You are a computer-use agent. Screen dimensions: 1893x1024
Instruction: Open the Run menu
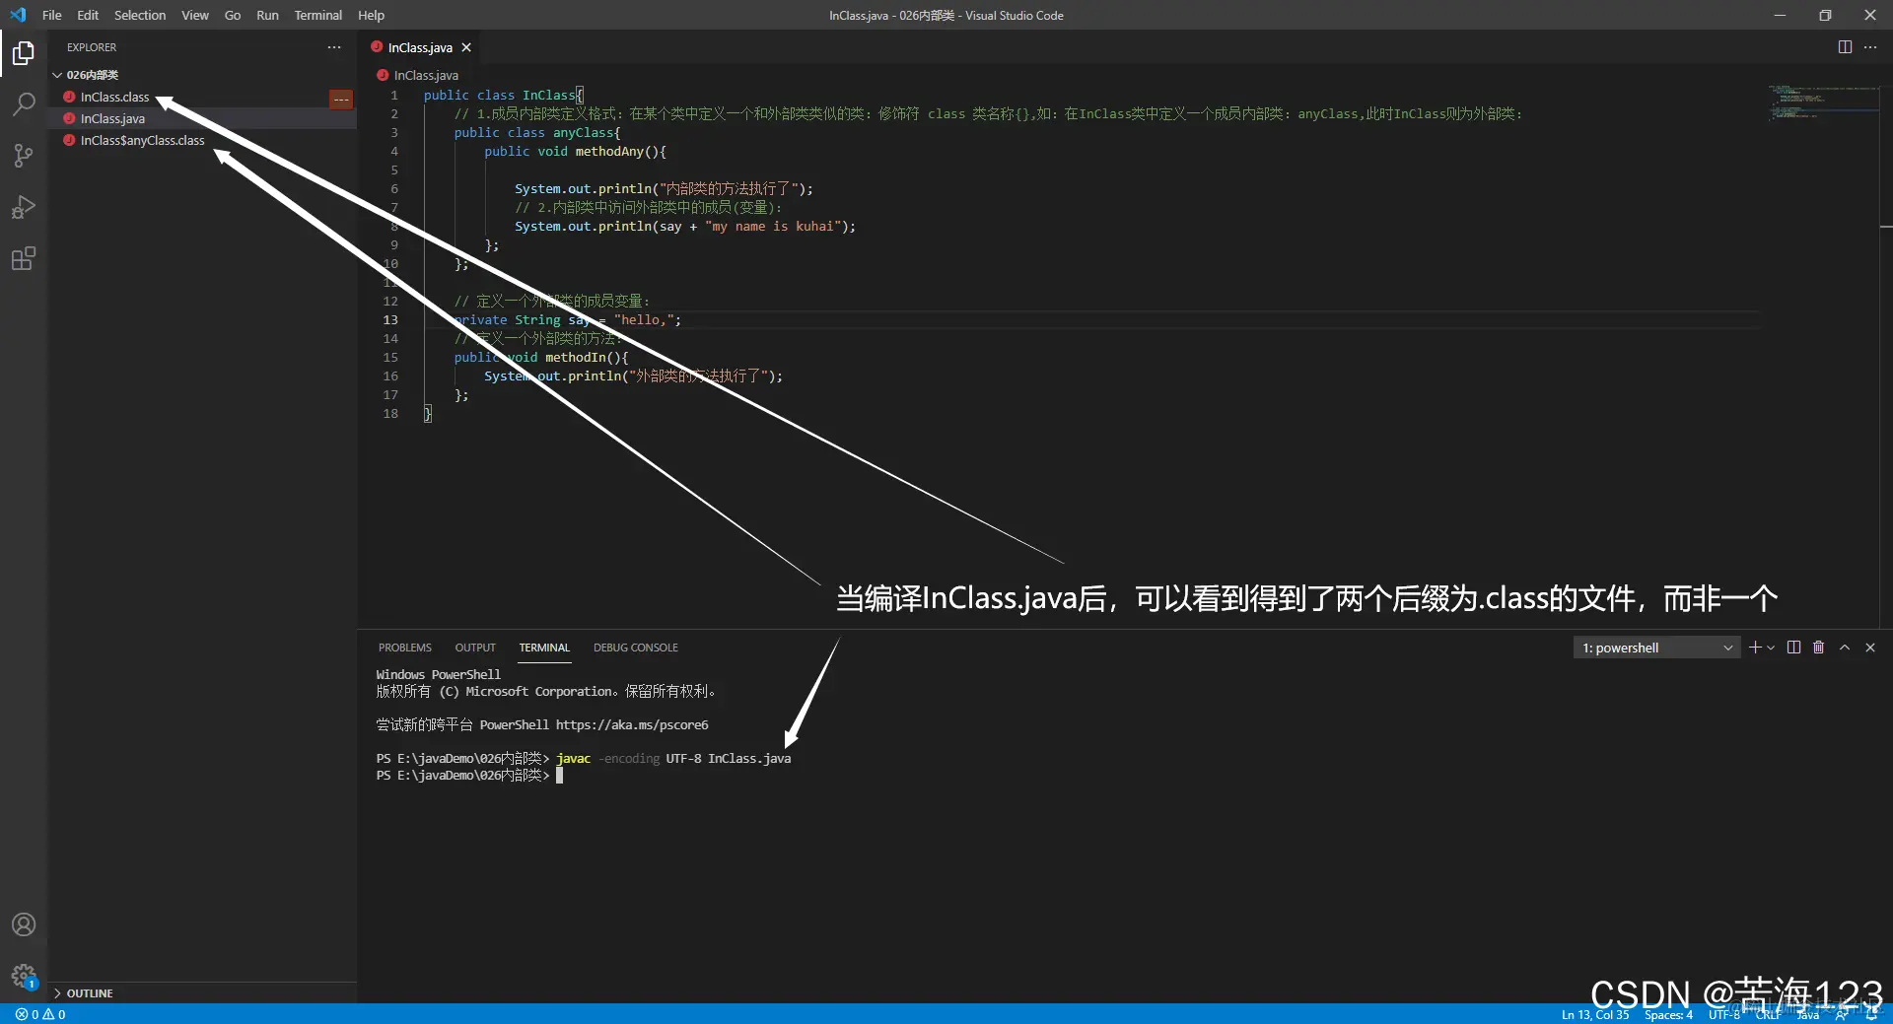click(x=267, y=15)
